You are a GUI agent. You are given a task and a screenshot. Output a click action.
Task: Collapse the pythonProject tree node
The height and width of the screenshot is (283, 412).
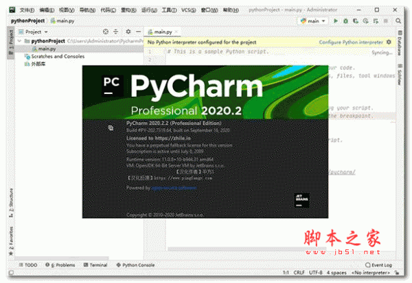pyautogui.click(x=19, y=41)
